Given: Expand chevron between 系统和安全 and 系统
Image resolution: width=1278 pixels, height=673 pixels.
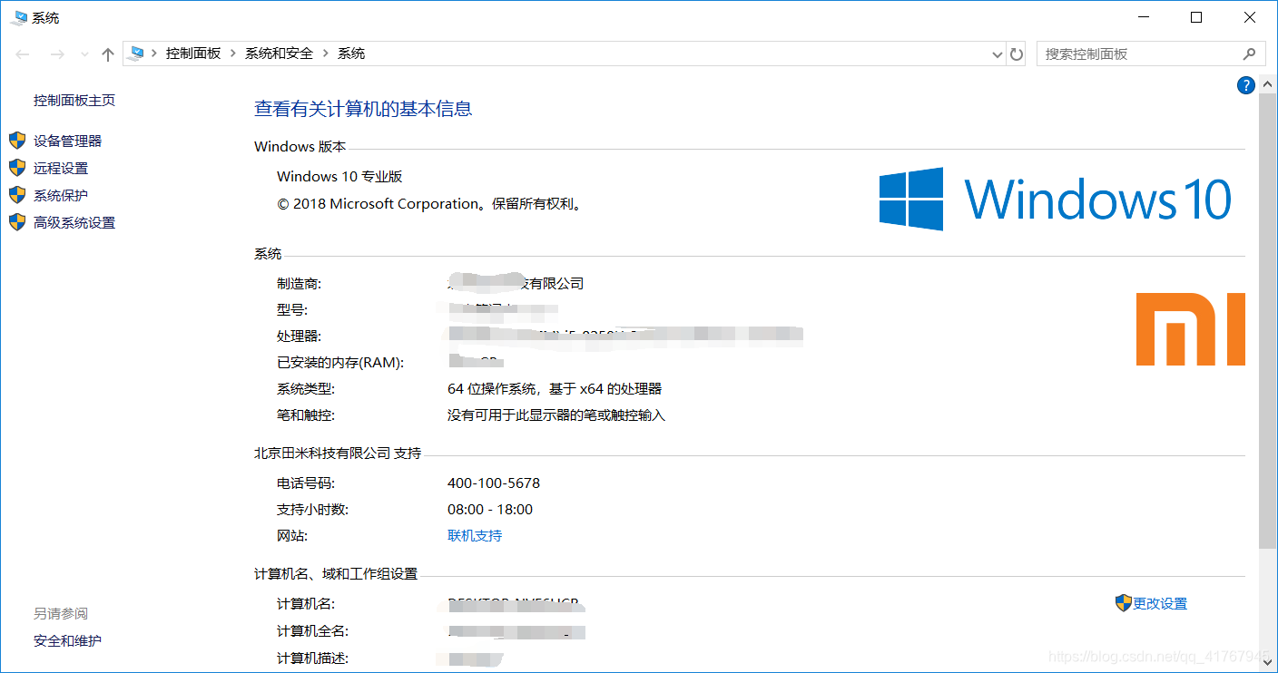Looking at the screenshot, I should tap(326, 54).
